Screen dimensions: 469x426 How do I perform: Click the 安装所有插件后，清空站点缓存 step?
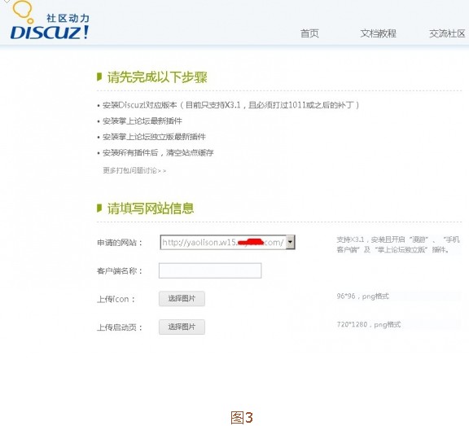coord(158,153)
